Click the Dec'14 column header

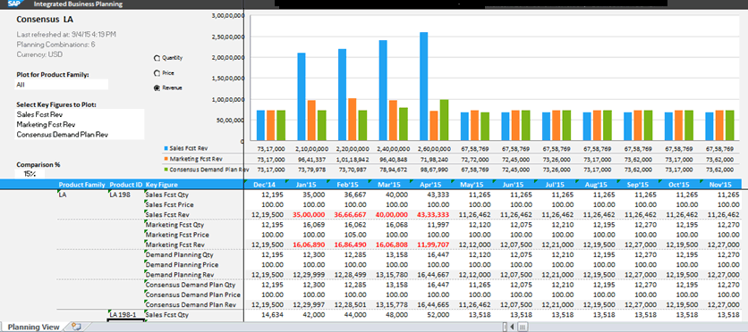(x=264, y=185)
